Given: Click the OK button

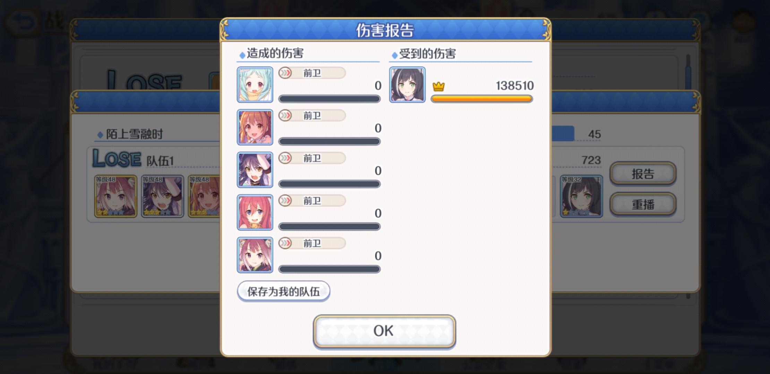Looking at the screenshot, I should click(x=384, y=331).
